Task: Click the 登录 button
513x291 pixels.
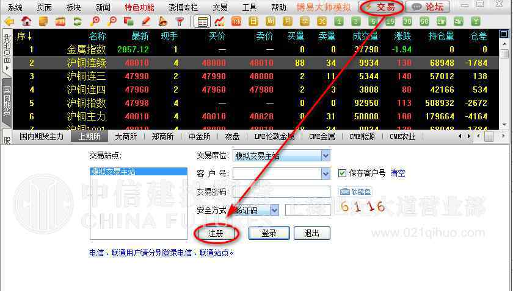Action: [269, 233]
